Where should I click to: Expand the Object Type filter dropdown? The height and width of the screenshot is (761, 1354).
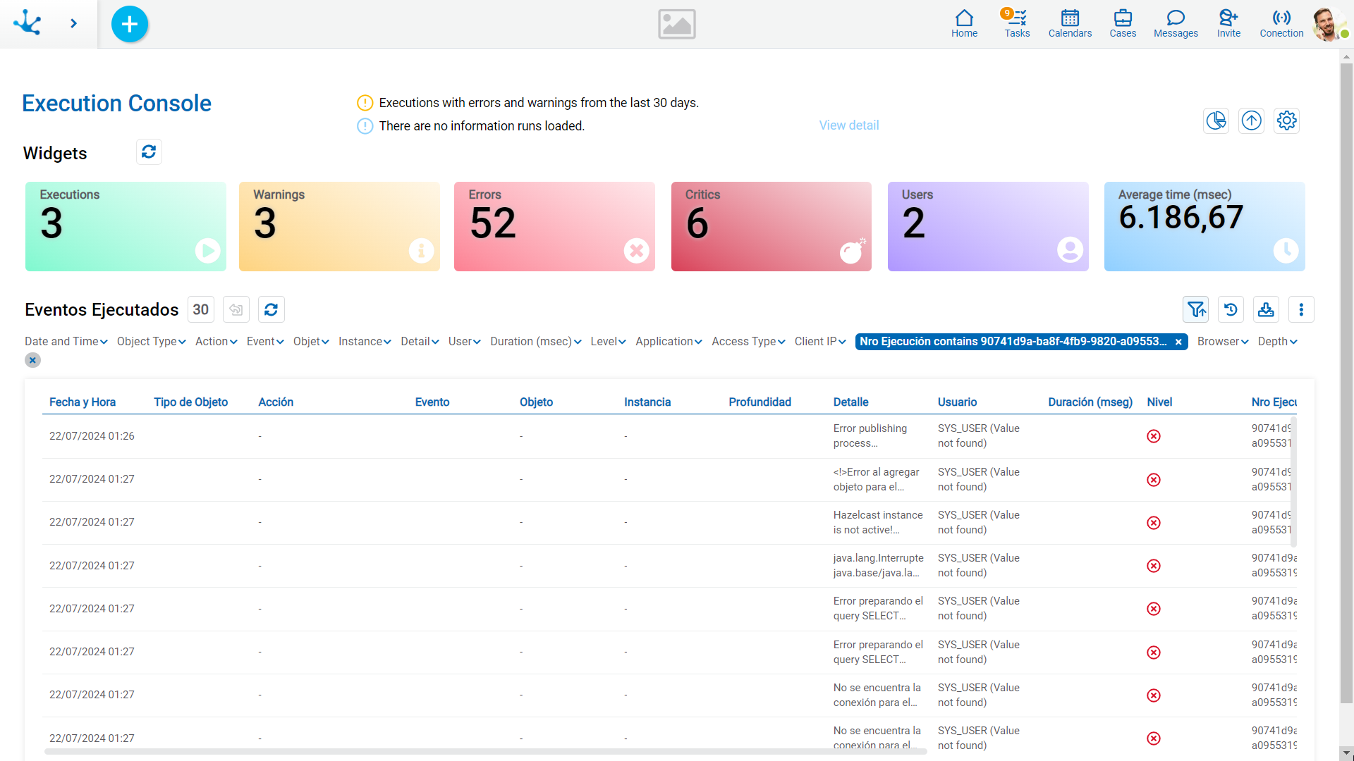pos(151,342)
